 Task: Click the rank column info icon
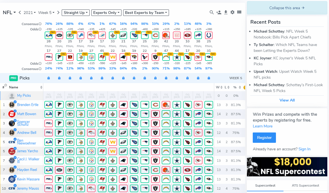tap(6, 85)
